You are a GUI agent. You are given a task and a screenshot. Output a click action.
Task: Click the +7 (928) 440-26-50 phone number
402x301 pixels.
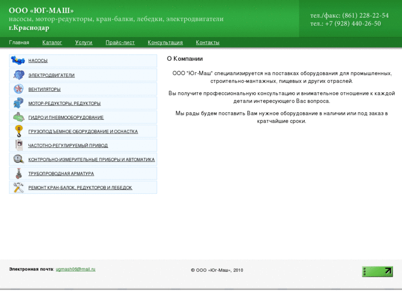coord(353,24)
